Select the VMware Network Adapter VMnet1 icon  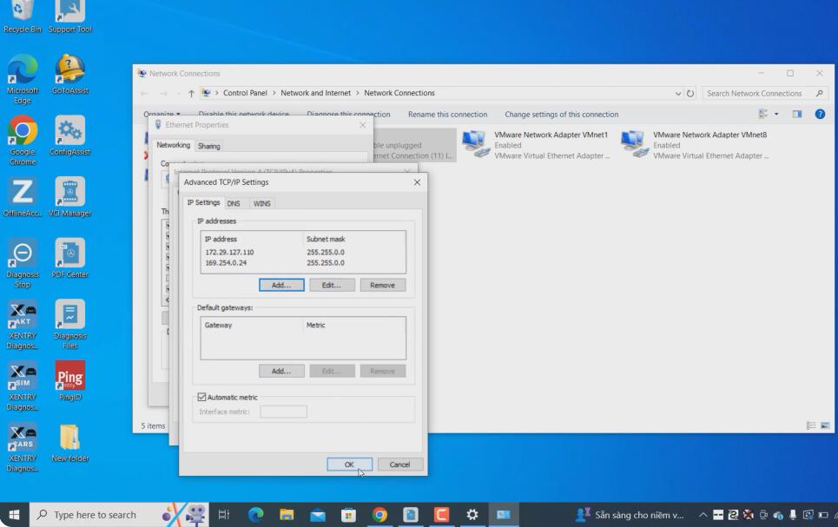click(x=475, y=144)
